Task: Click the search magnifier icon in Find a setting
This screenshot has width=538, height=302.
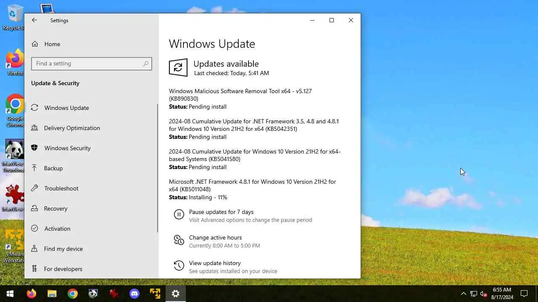Action: (145, 64)
